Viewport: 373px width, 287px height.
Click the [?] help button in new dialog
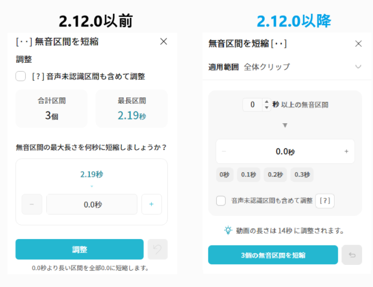tap(325, 201)
